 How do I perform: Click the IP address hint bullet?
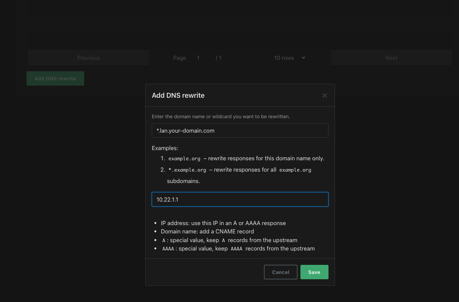(223, 223)
